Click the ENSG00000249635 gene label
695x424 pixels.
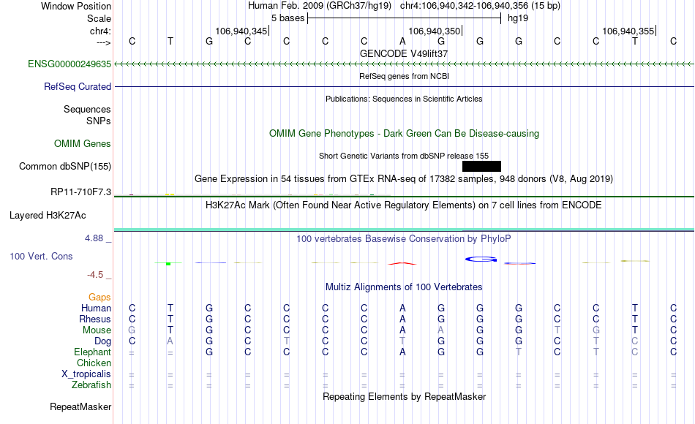click(69, 64)
